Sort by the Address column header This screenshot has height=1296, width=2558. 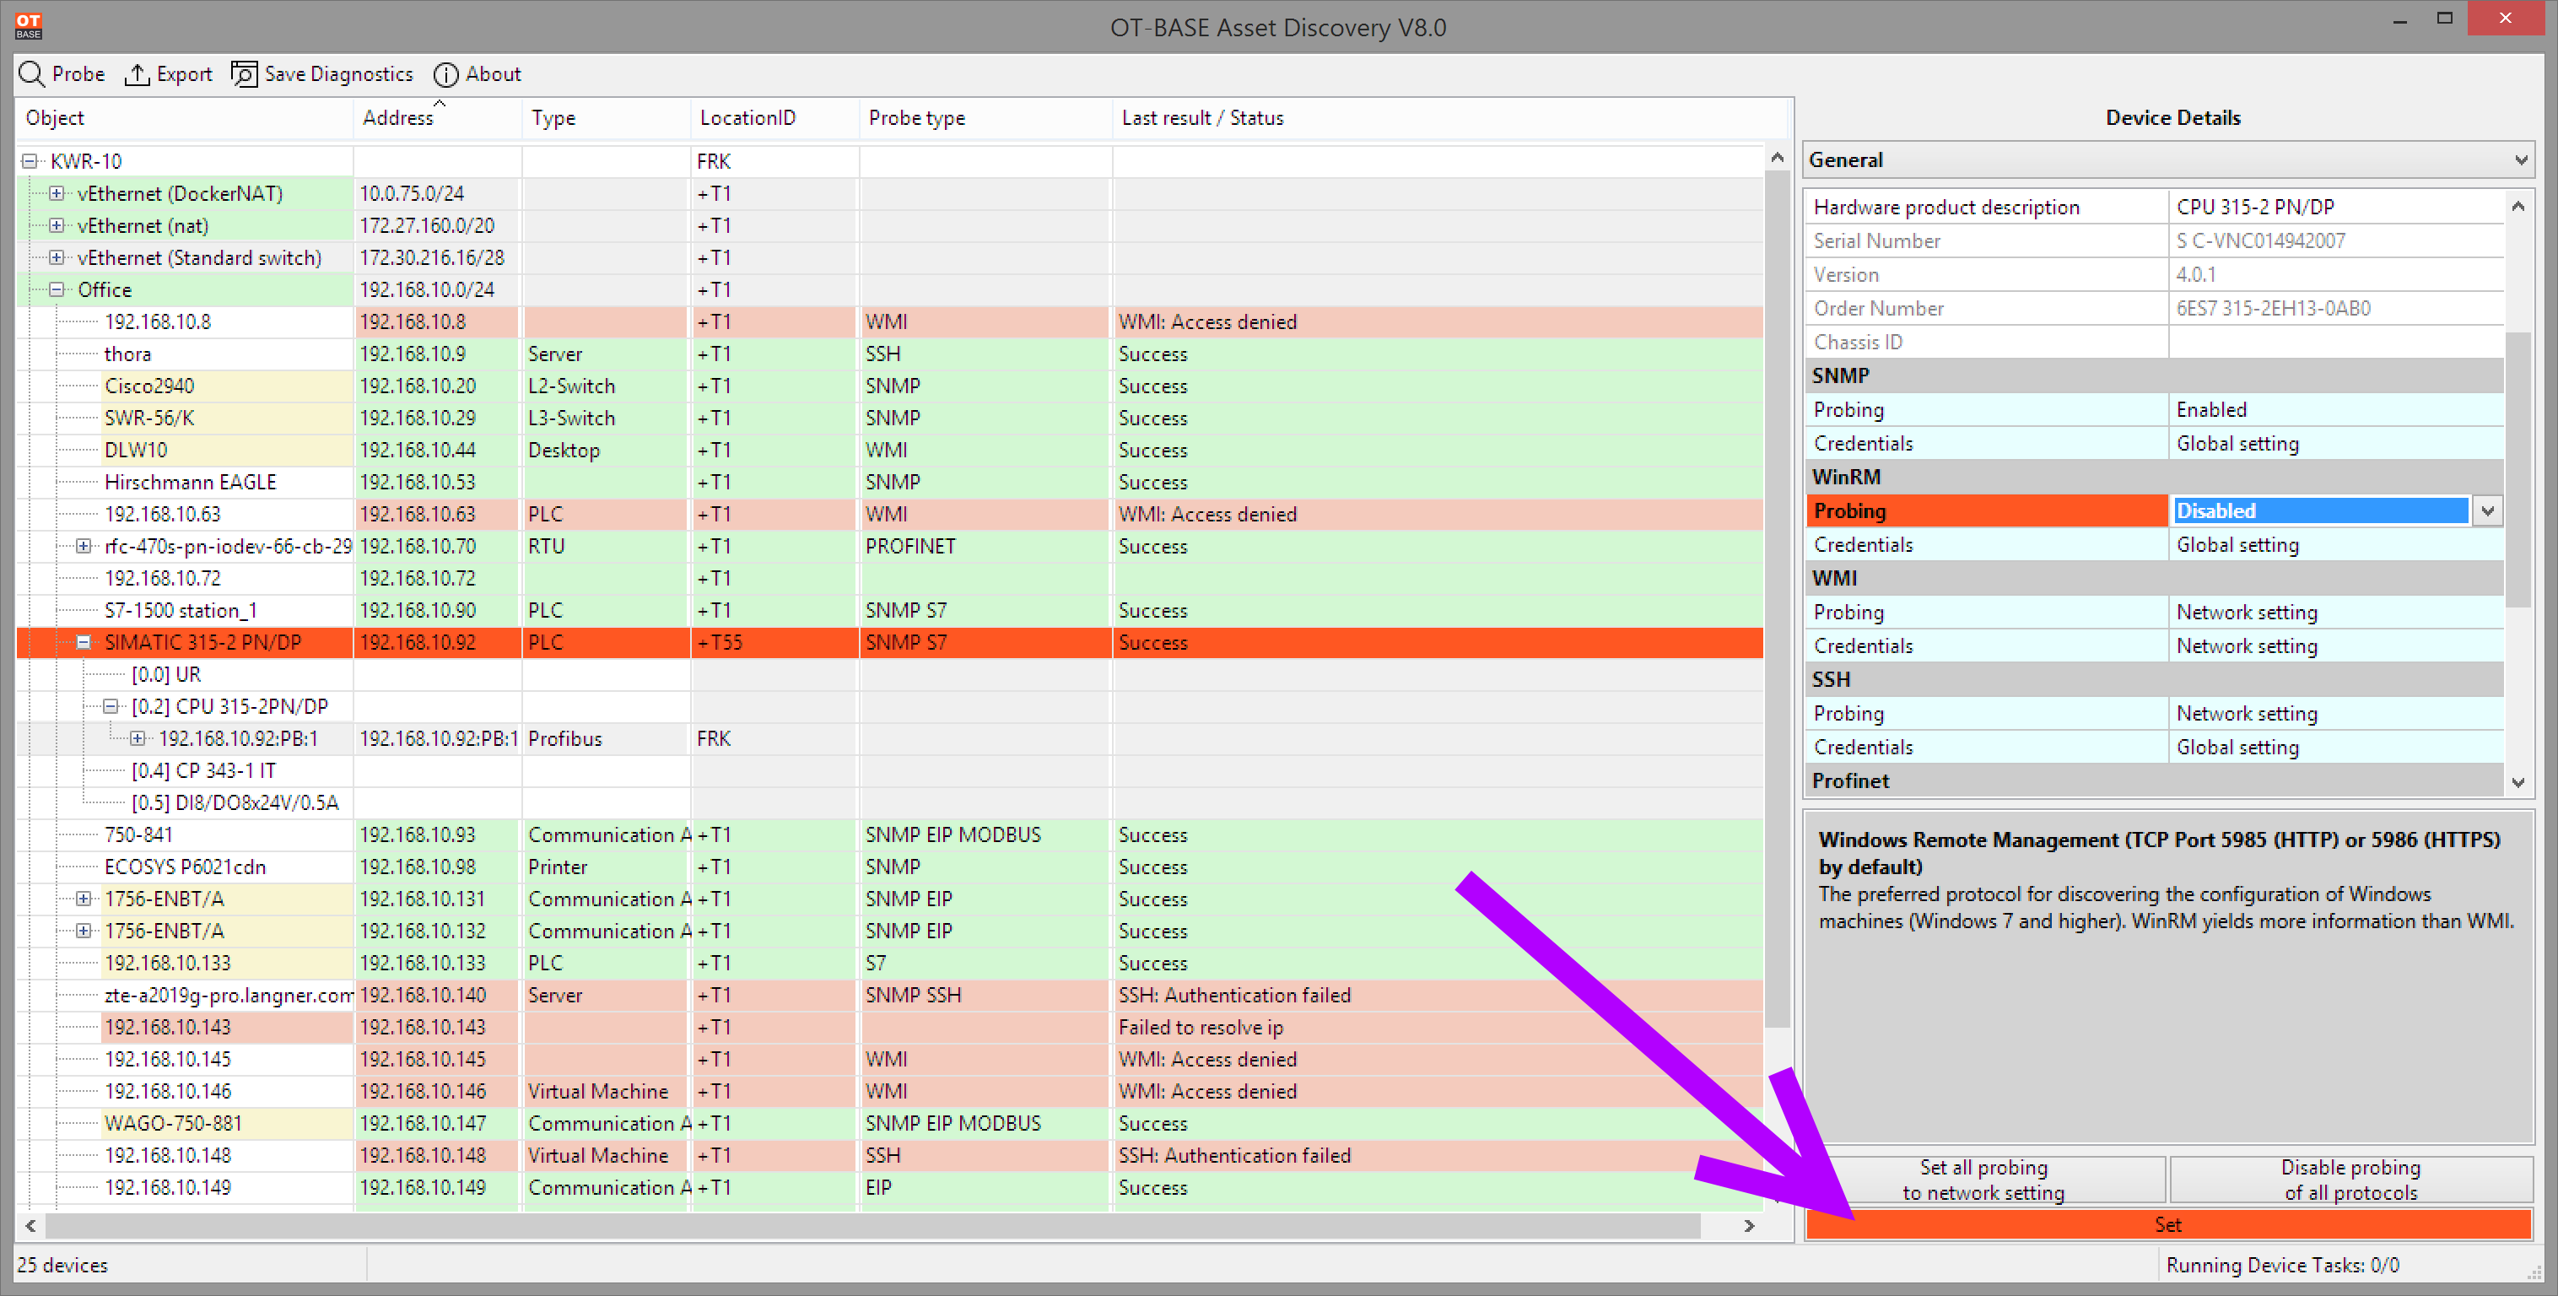437,117
